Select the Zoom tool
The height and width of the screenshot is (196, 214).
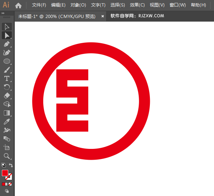pos(7,156)
